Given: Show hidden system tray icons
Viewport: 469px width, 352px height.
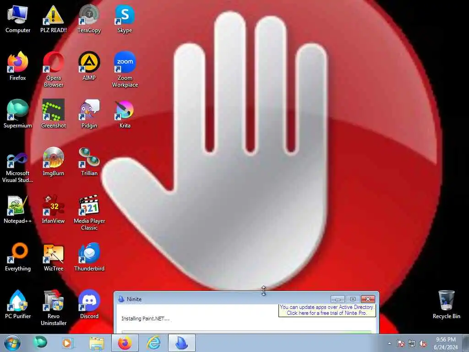Looking at the screenshot, I should 389,344.
